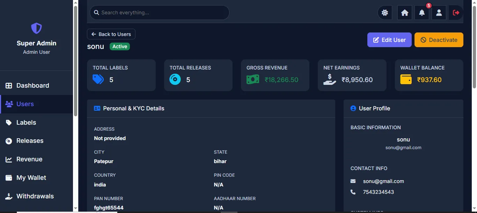This screenshot has height=213, width=477.
Task: Open Dashboard in the sidebar
Action: 36,86
